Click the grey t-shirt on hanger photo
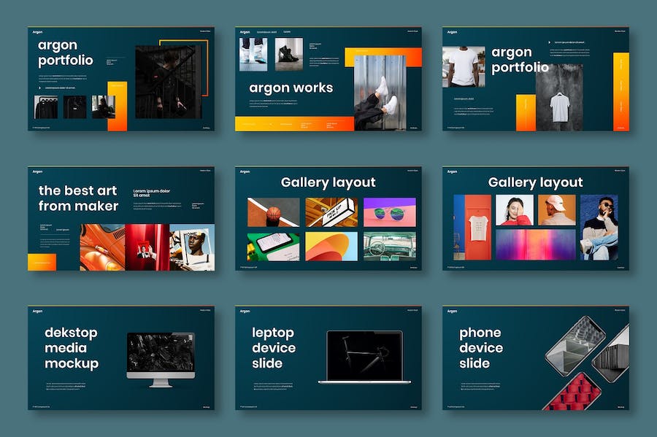This screenshot has height=437, width=657. click(x=559, y=98)
